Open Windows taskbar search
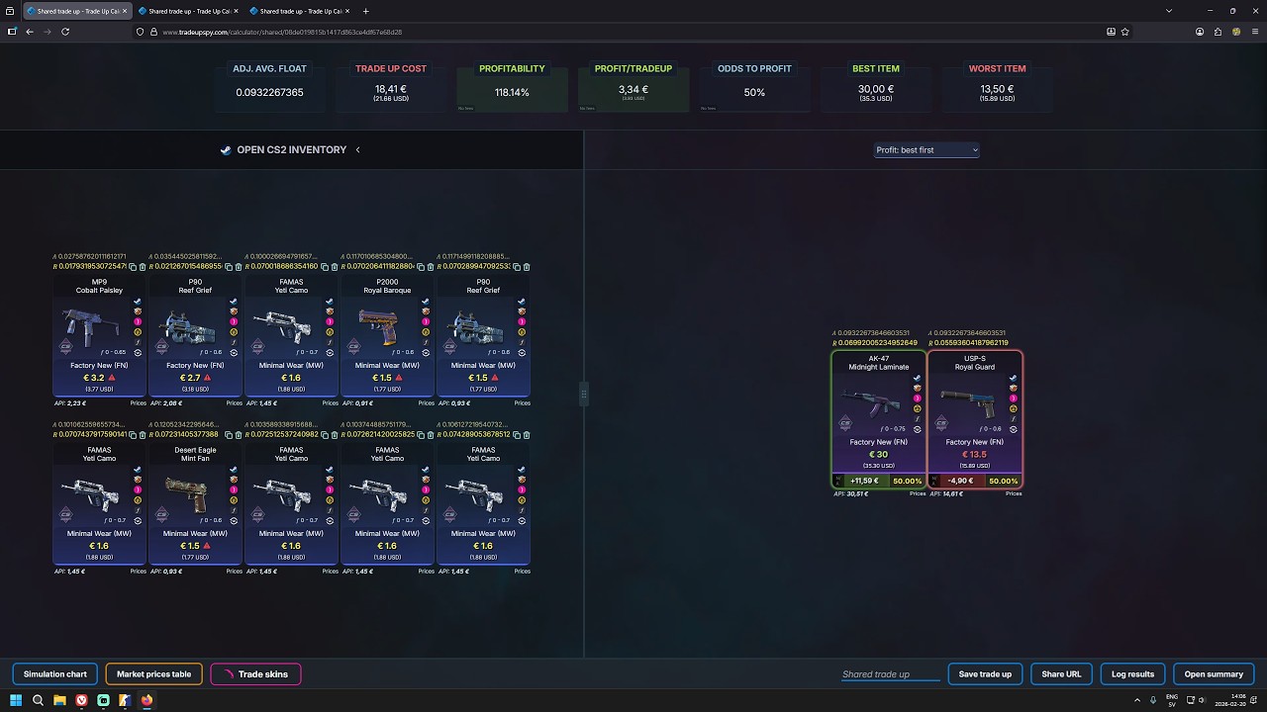Screen dimensions: 1267x712 38,700
